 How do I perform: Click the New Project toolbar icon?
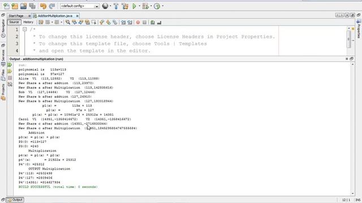pyautogui.click(x=15, y=6)
